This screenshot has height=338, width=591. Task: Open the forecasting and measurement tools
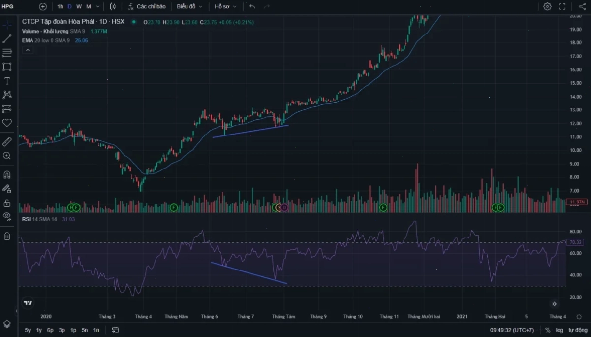[7, 109]
